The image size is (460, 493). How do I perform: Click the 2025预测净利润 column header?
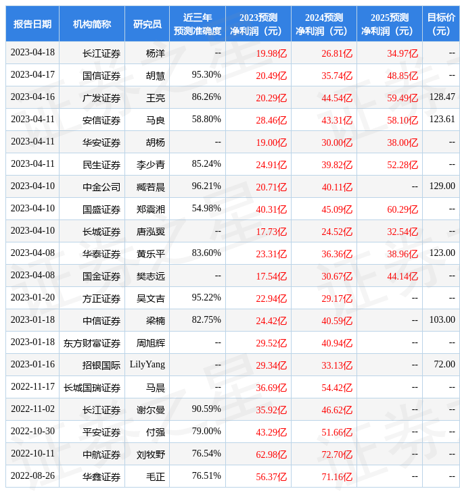[390, 24]
